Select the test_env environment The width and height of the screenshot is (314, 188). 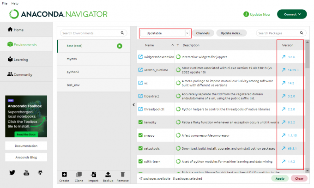pyautogui.click(x=94, y=85)
